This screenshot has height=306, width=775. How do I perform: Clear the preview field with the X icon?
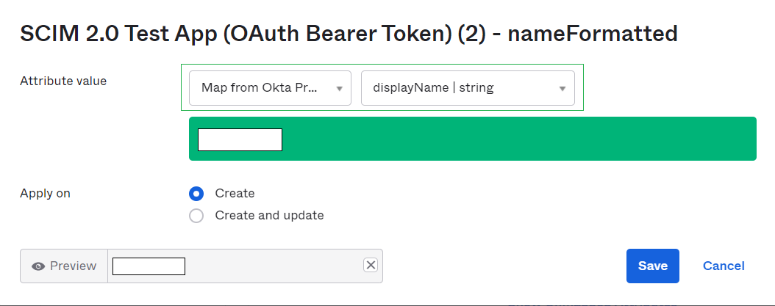pyautogui.click(x=371, y=266)
